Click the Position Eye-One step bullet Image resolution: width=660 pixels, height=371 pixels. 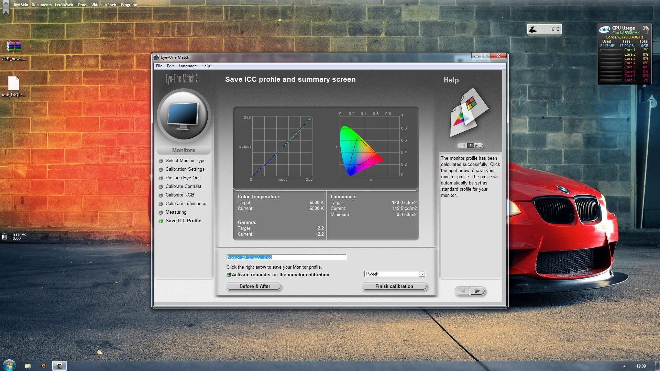pos(161,178)
